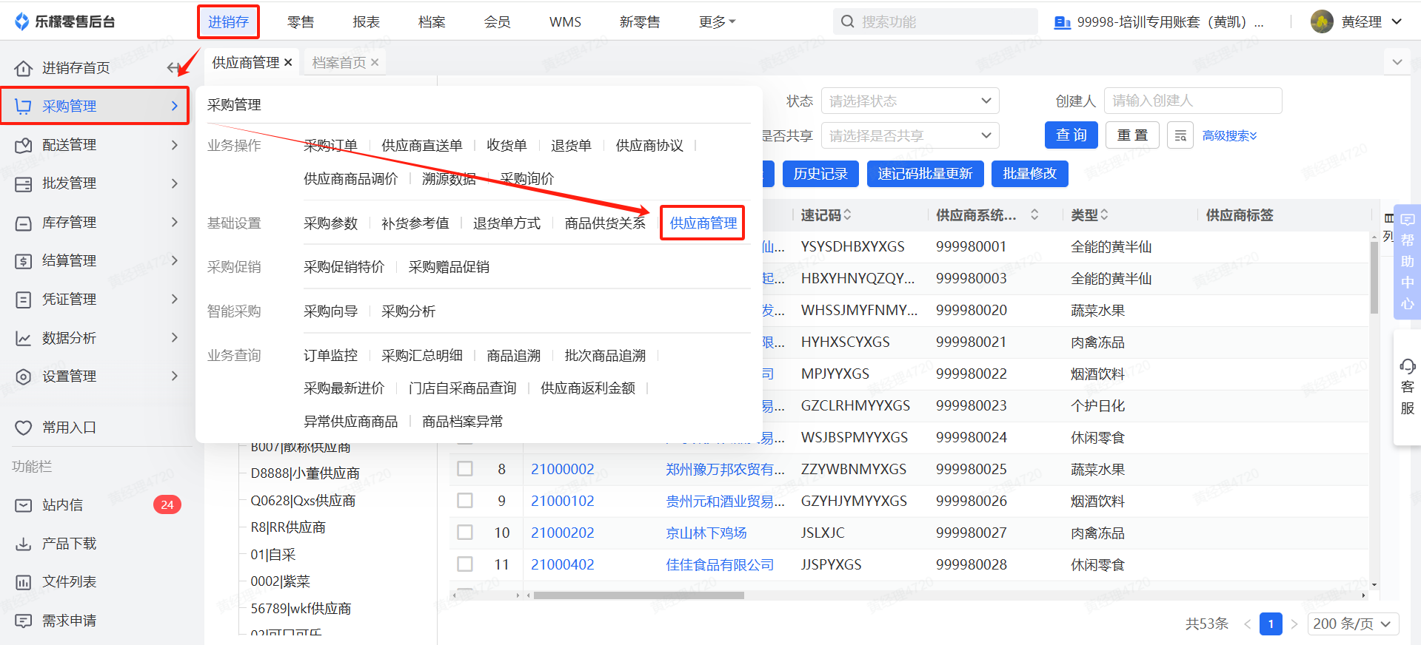
Task: Click the table horizontal scrollbar
Action: pos(639,595)
